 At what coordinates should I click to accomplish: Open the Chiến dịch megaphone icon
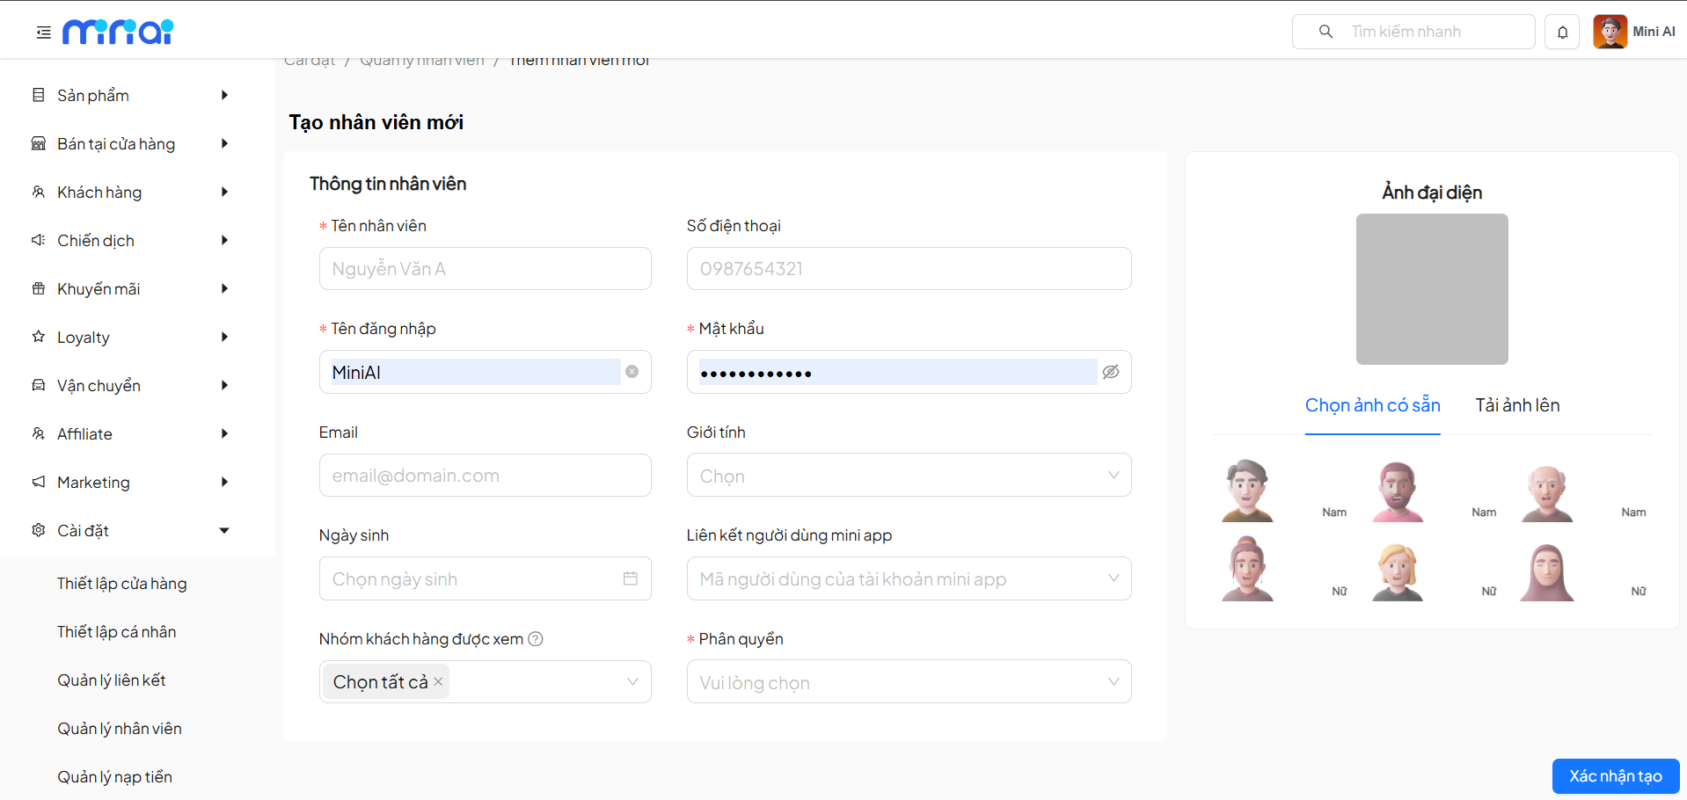pyautogui.click(x=37, y=240)
